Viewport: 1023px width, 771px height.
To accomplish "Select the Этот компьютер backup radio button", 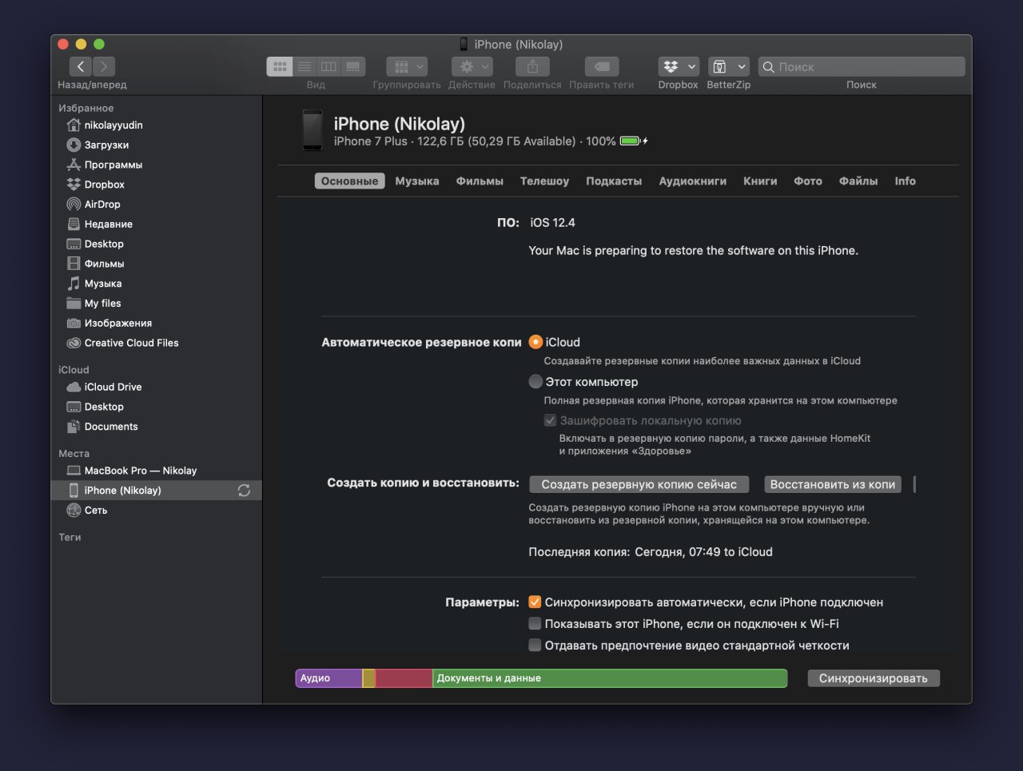I will pos(535,382).
